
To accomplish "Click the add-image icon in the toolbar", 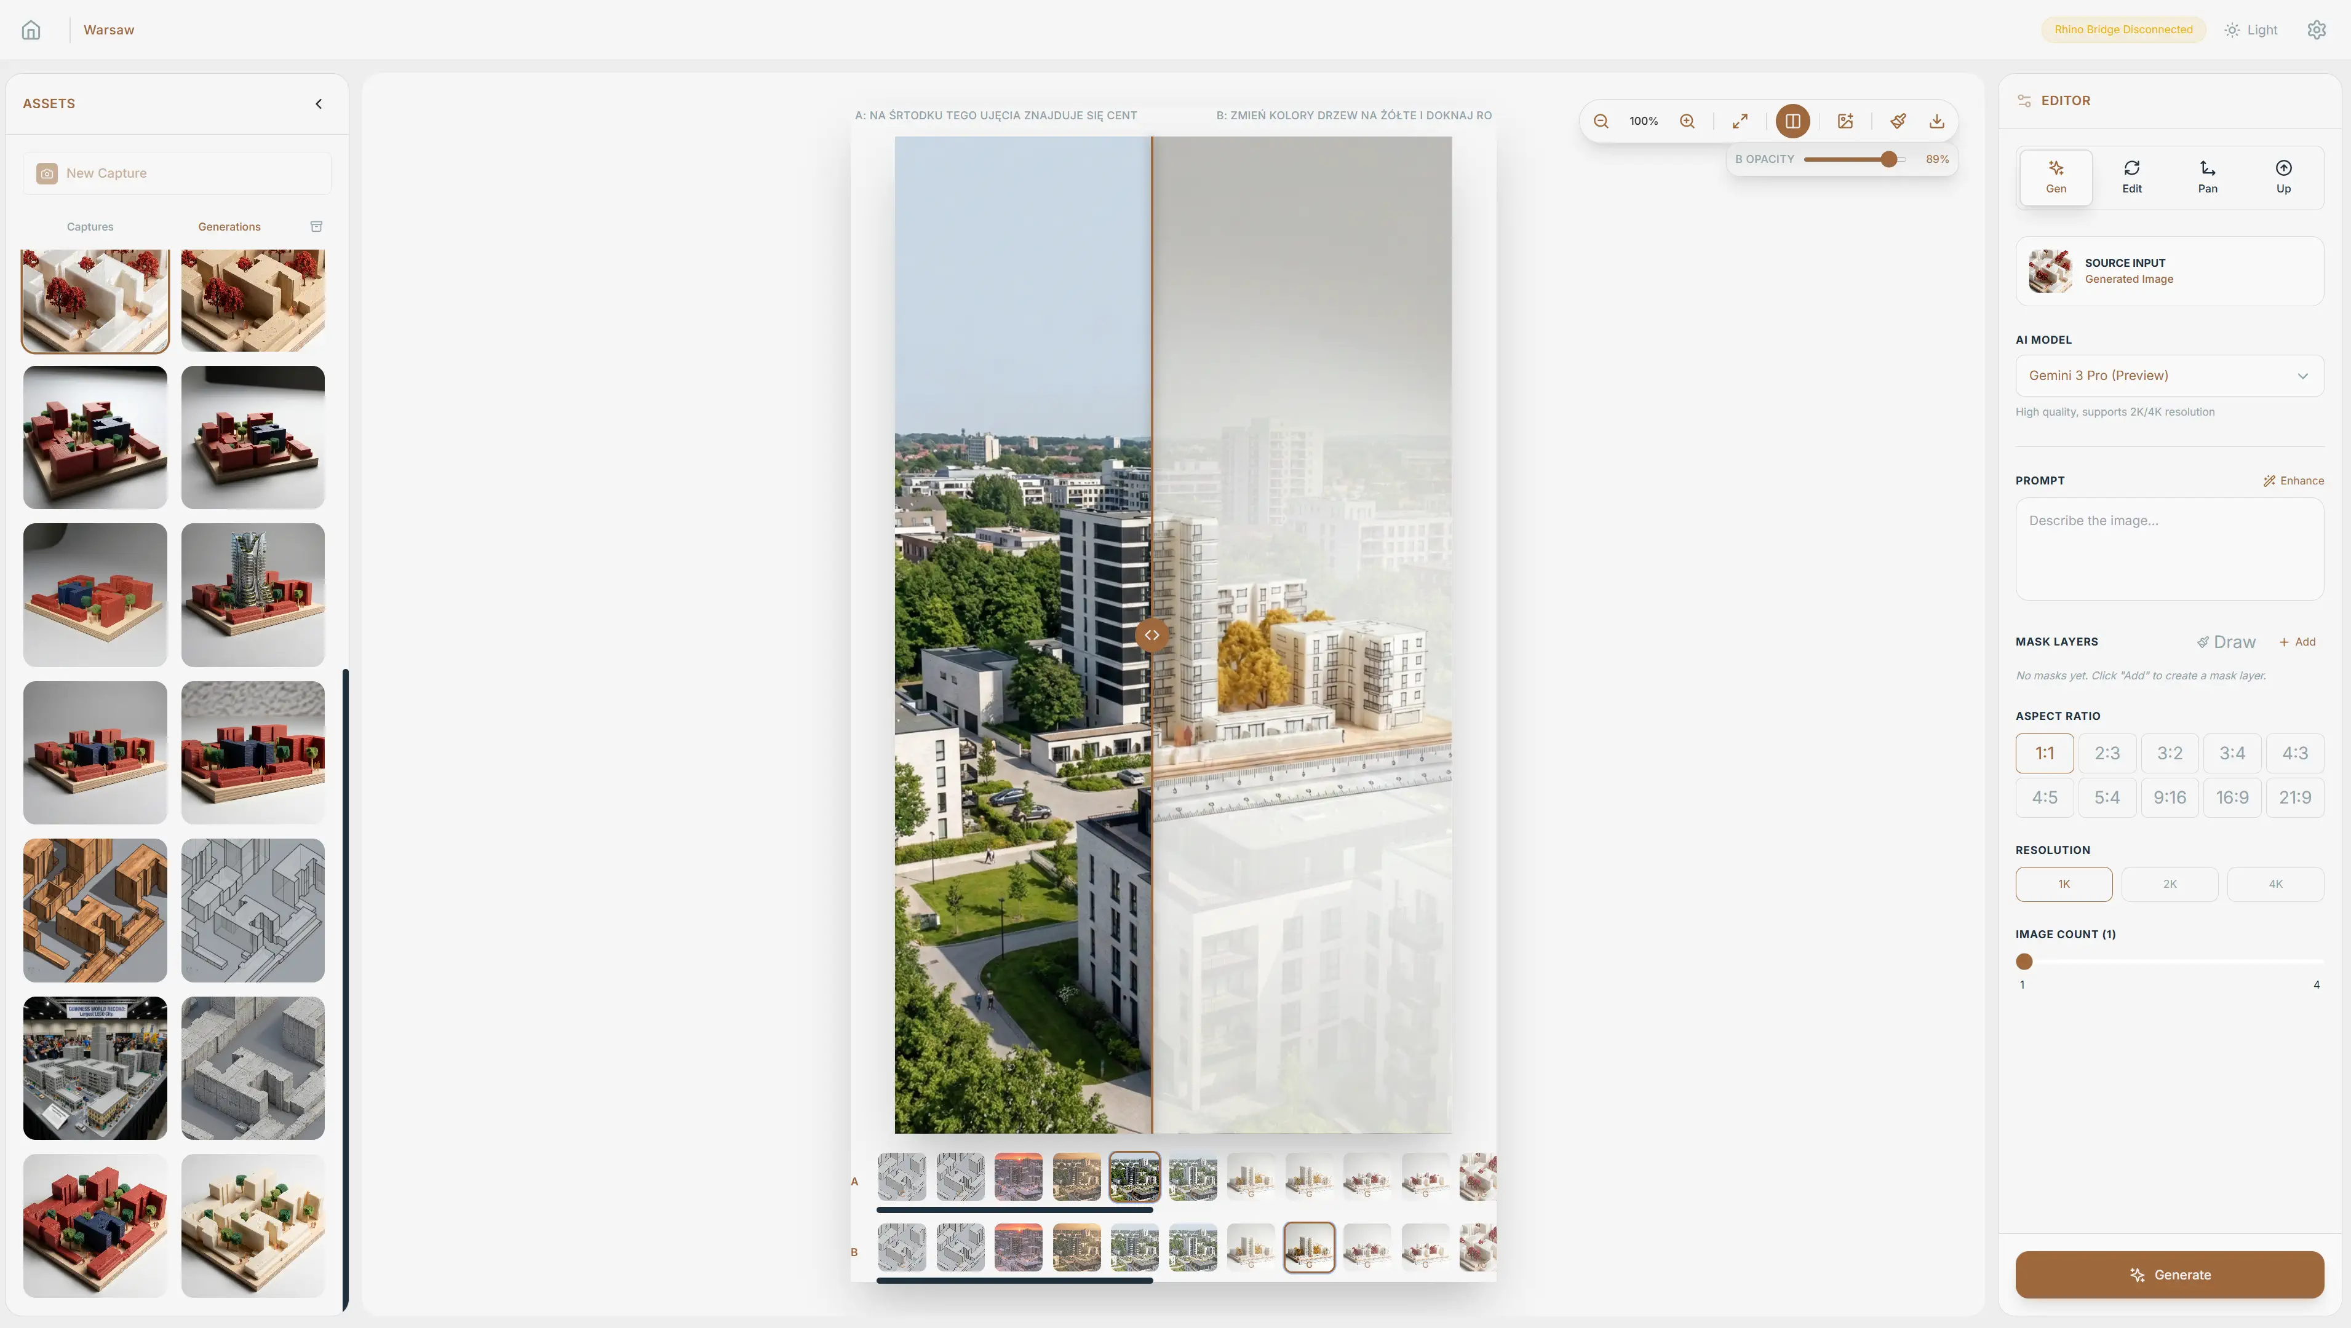I will [x=1845, y=121].
